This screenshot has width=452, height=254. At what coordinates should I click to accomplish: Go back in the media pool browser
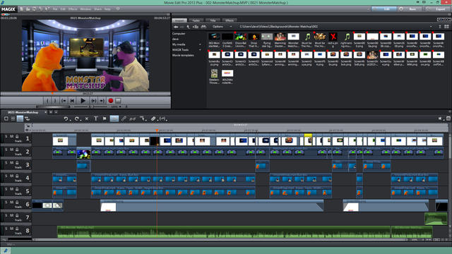tap(176, 27)
